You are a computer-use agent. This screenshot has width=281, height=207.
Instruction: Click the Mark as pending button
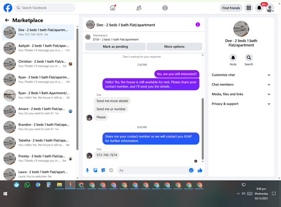[x=115, y=47]
